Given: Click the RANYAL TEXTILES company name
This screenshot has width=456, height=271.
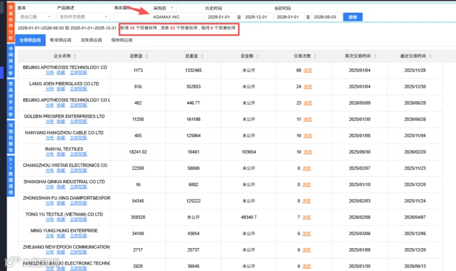Looking at the screenshot, I should (x=64, y=149).
